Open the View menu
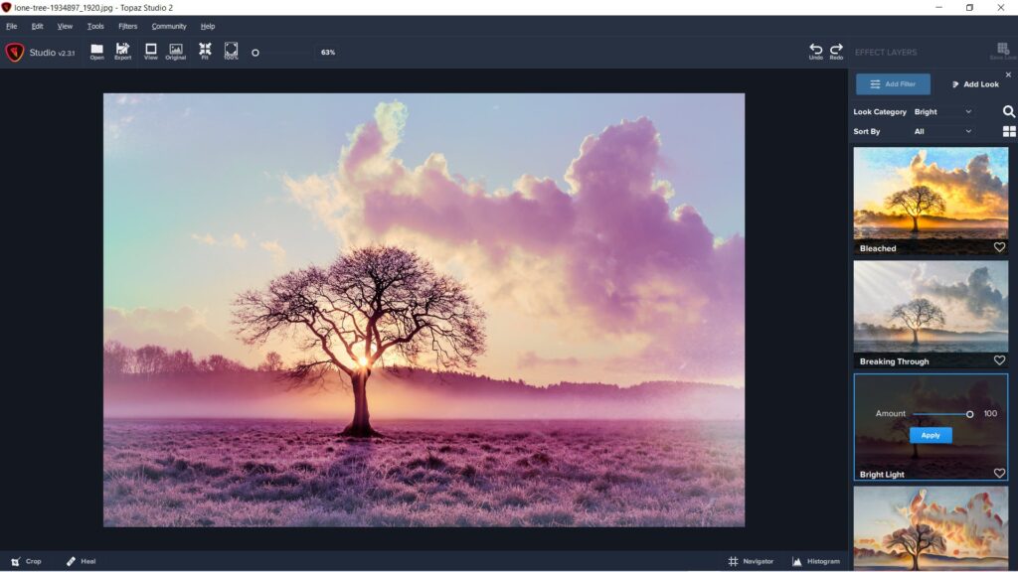The width and height of the screenshot is (1018, 572). tap(65, 27)
